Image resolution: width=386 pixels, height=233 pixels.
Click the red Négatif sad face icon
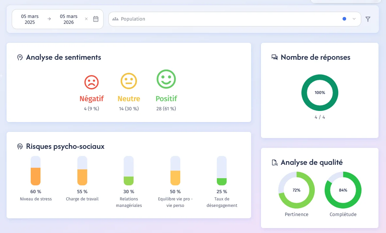click(91, 82)
